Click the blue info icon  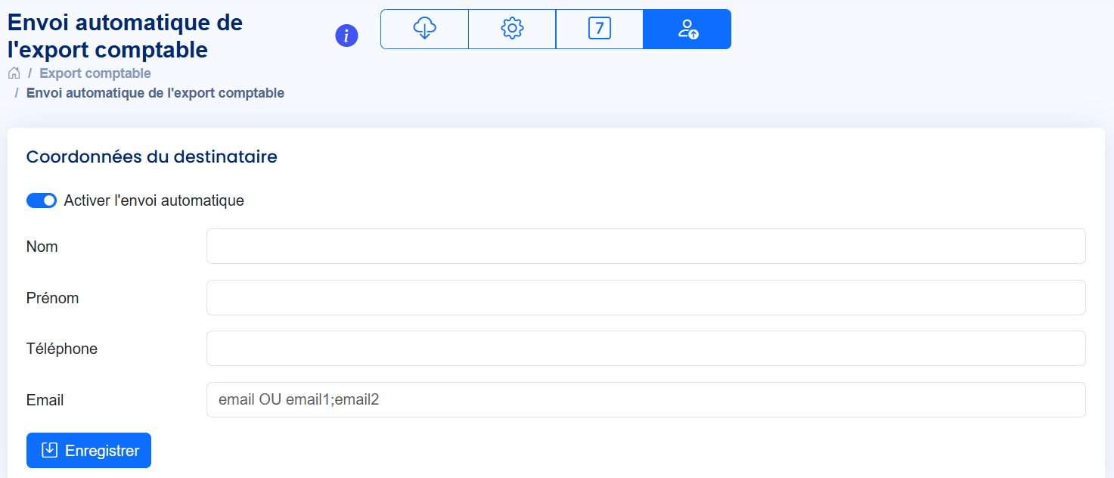coord(346,36)
